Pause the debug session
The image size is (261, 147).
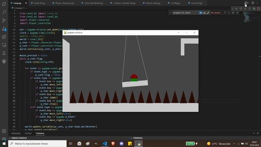[237, 9]
